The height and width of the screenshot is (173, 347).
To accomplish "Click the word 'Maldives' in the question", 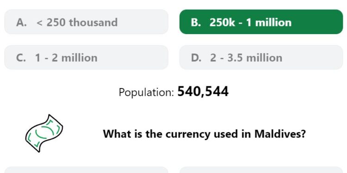I will [x=280, y=133].
